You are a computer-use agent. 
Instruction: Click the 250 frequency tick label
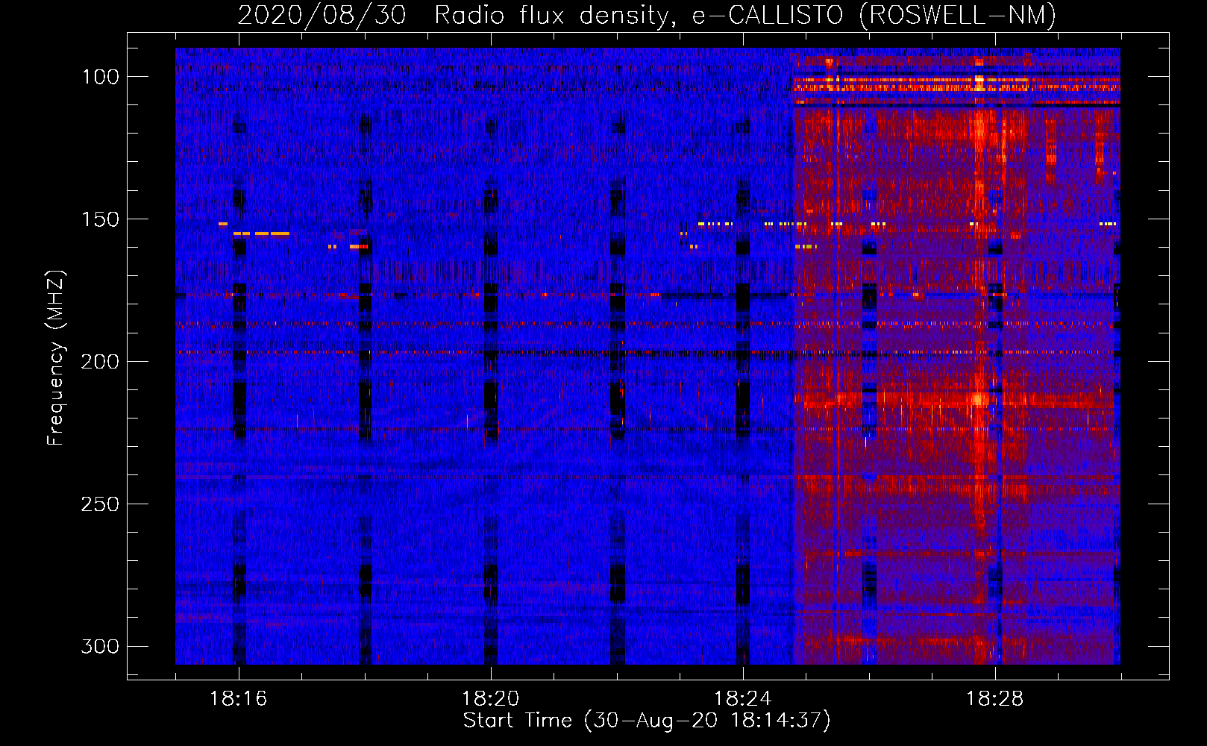[100, 504]
